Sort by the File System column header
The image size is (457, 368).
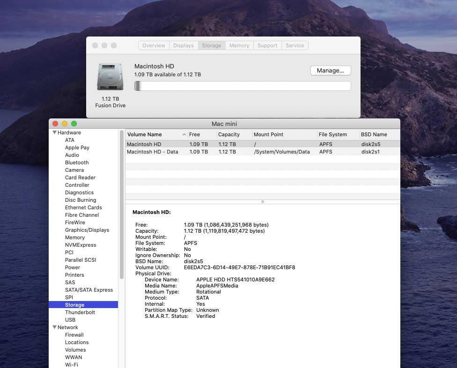[339, 134]
